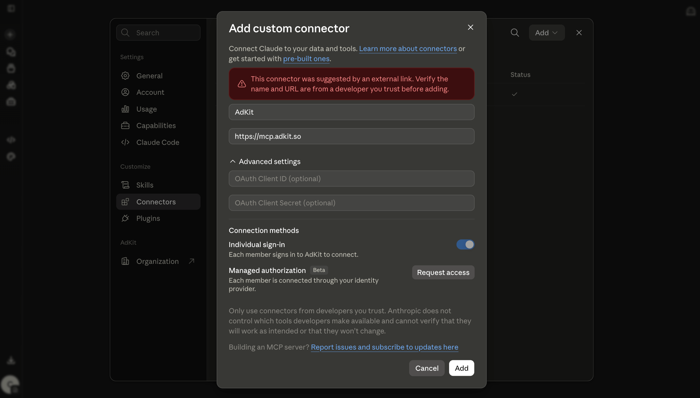Open the Plugins page
700x398 pixels.
pyautogui.click(x=158, y=218)
